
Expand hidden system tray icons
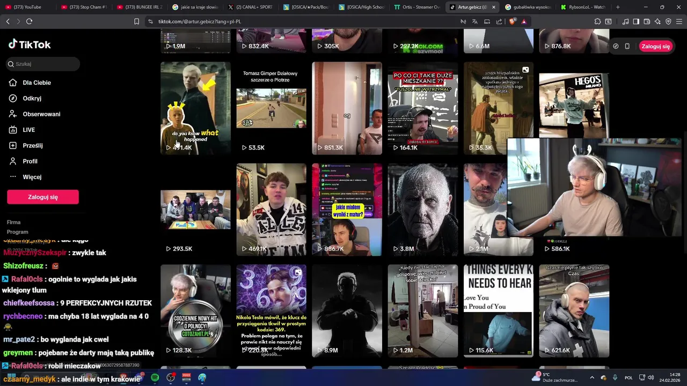[x=592, y=377]
